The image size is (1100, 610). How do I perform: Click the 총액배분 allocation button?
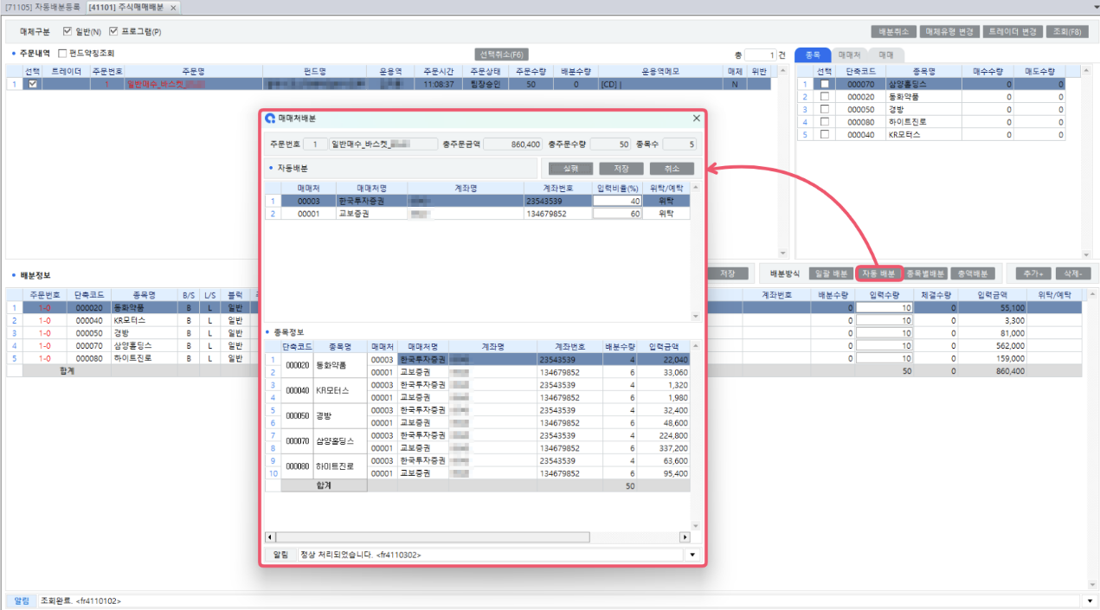point(972,273)
